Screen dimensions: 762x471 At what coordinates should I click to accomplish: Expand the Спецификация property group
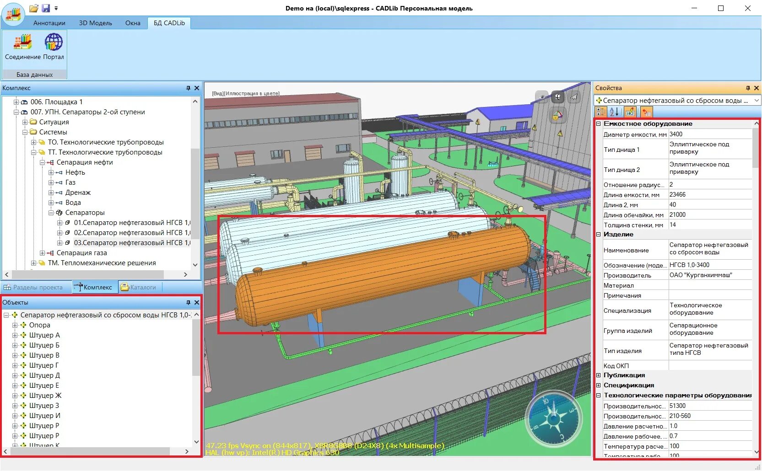click(x=598, y=385)
